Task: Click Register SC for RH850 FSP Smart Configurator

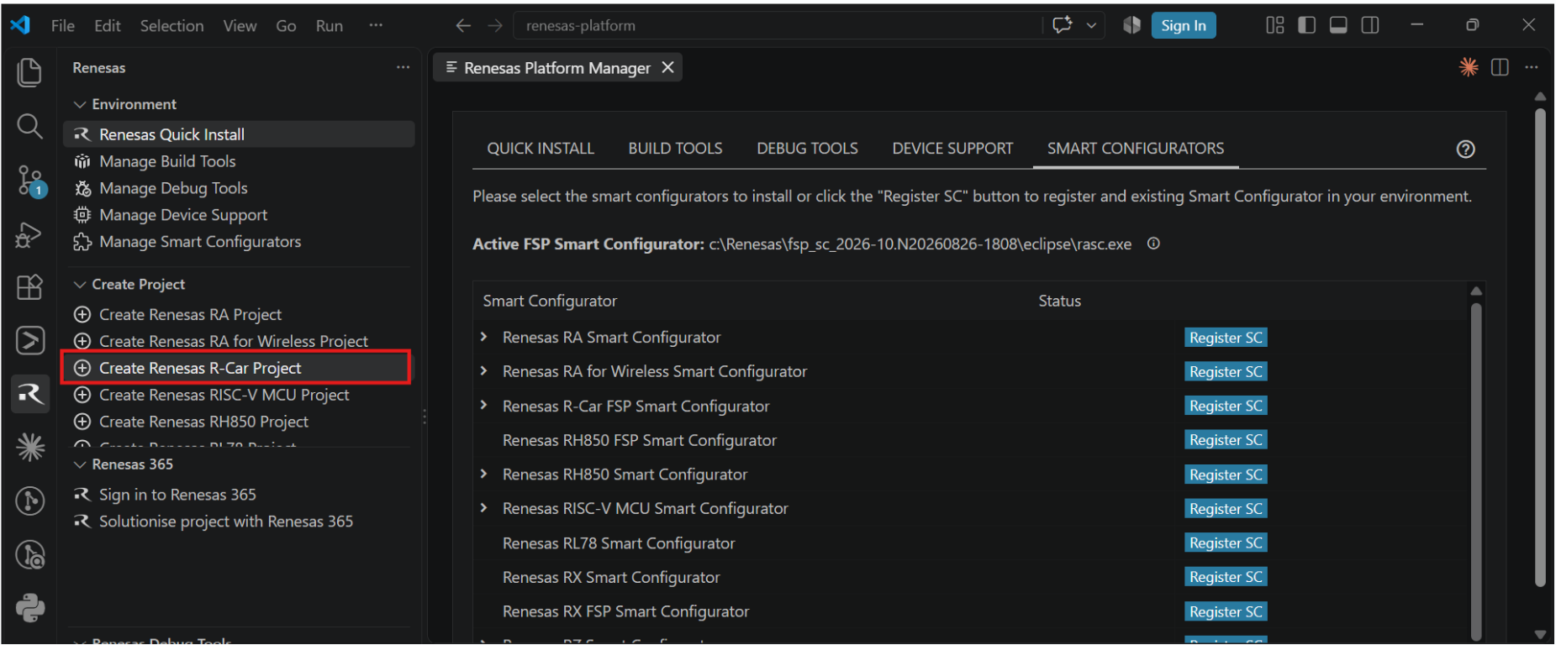Action: coord(1226,440)
